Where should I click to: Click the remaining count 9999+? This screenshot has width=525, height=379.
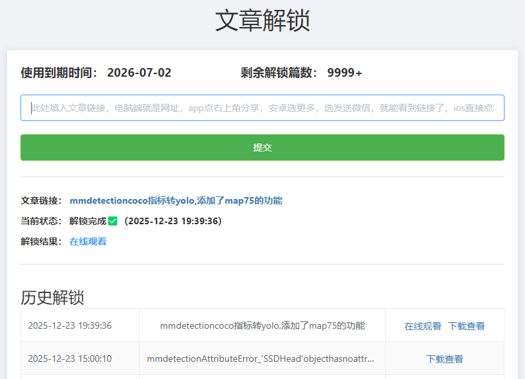345,73
